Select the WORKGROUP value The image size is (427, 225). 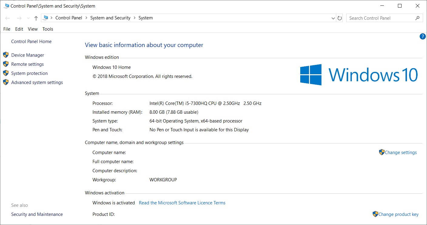coord(163,180)
